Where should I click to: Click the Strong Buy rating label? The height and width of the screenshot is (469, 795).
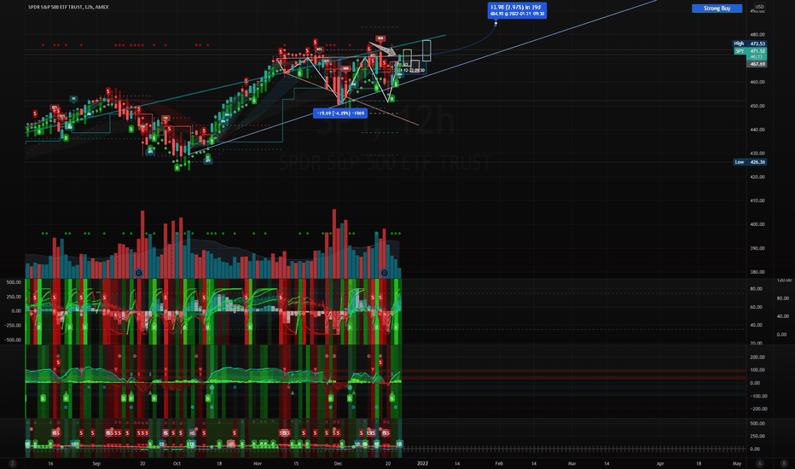click(x=717, y=9)
